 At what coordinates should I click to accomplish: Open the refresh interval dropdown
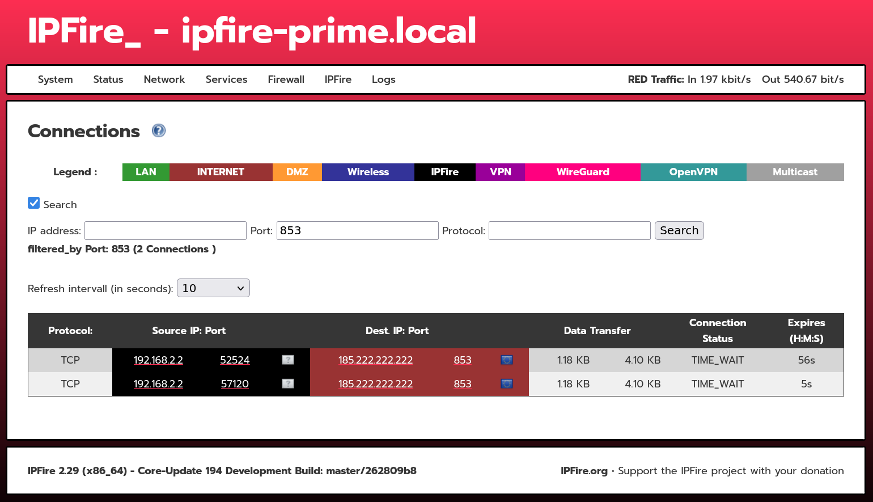point(213,288)
